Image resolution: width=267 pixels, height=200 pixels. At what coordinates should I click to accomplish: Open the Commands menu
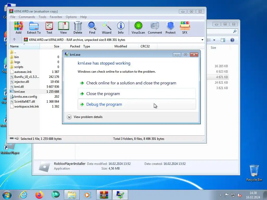coord(27,17)
